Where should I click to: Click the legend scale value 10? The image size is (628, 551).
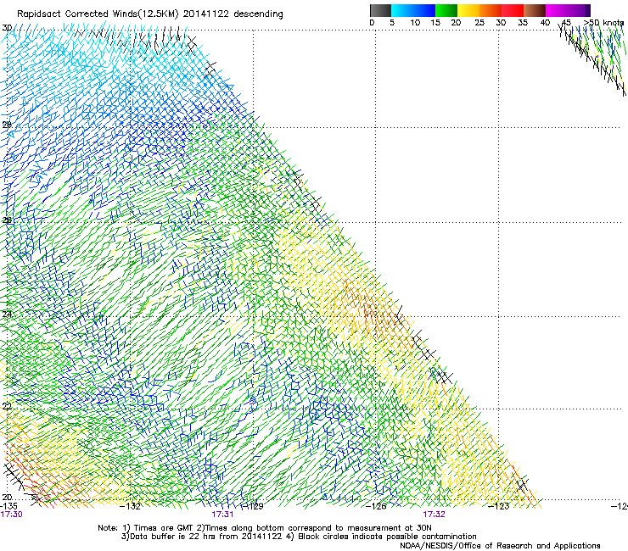tap(415, 22)
